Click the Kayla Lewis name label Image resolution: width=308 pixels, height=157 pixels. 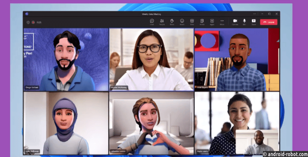pyautogui.click(x=202, y=151)
